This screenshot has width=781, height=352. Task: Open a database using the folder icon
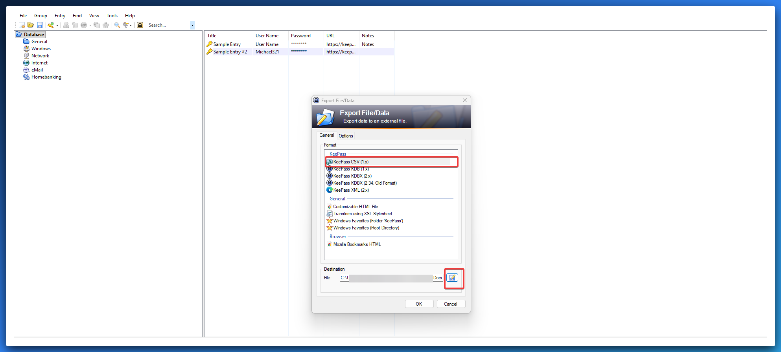31,25
